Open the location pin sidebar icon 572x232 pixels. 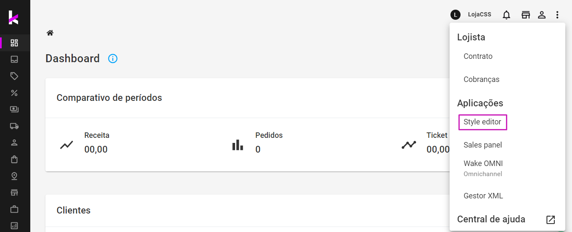click(x=14, y=176)
